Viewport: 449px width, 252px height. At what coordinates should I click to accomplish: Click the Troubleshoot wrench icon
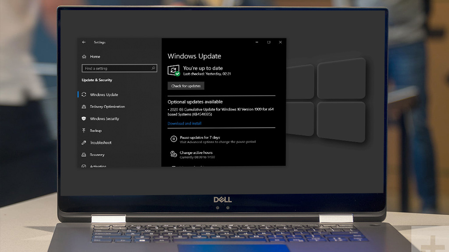[x=84, y=143]
